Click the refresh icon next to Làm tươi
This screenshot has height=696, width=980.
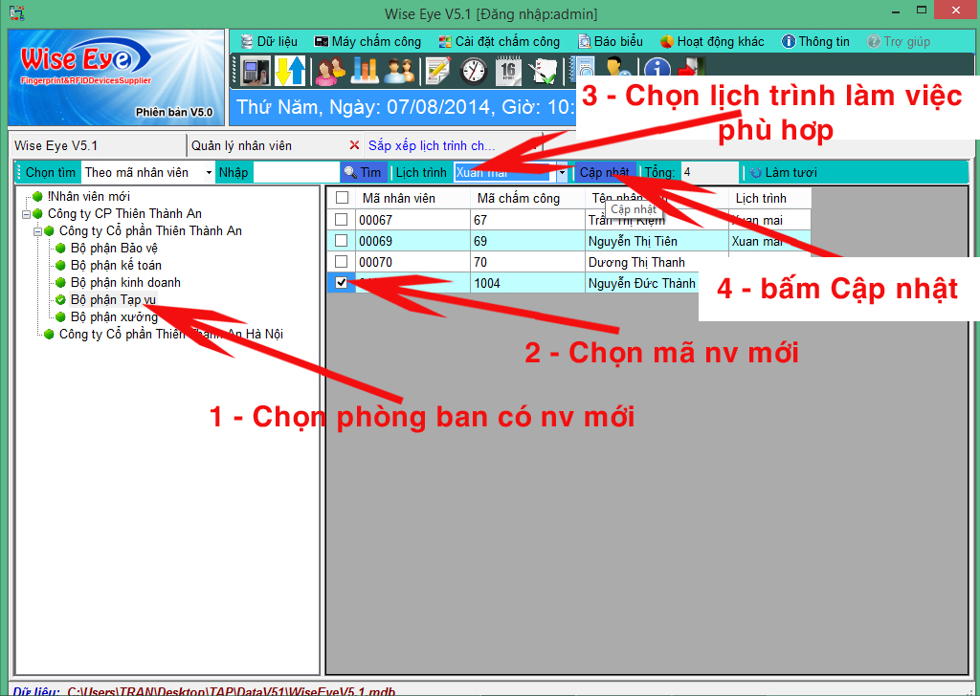[x=756, y=173]
